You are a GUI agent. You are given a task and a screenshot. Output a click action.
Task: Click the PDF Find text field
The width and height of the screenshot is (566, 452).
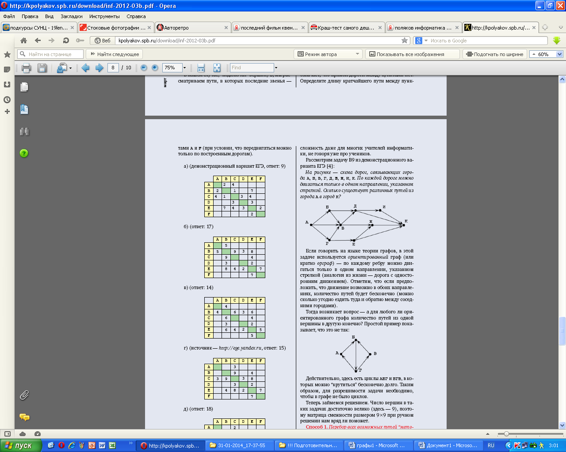[x=252, y=68]
